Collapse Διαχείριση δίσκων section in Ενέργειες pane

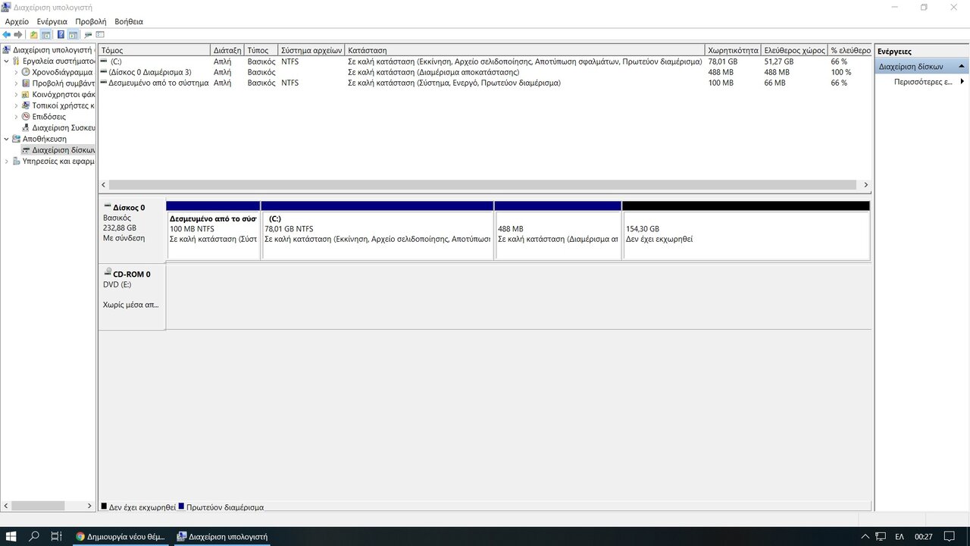point(962,67)
